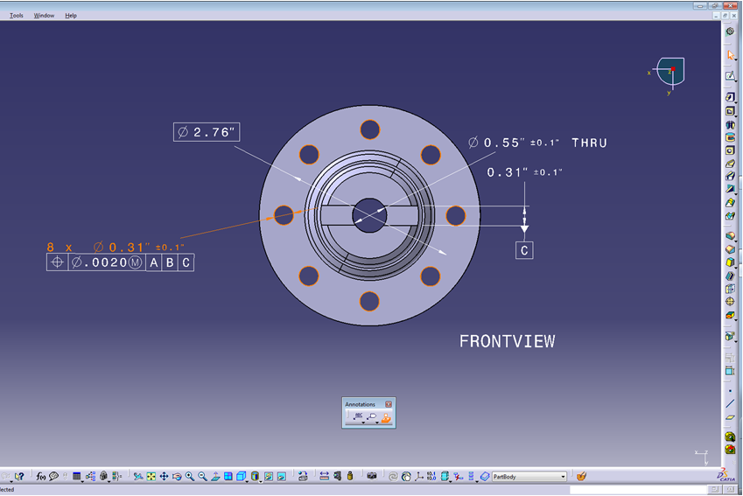Click the Select arrow tool in right toolbar
This screenshot has width=743, height=496.
(x=730, y=54)
